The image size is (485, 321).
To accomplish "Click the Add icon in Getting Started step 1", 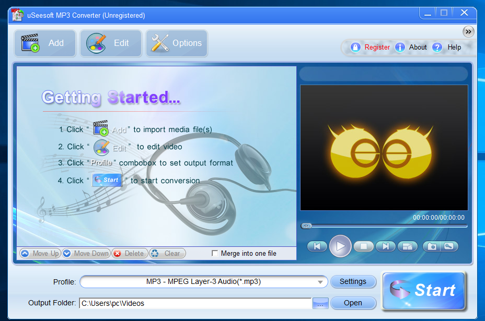I will pos(101,128).
